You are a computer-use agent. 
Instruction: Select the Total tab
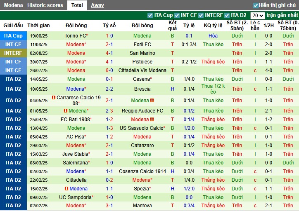[77, 5]
